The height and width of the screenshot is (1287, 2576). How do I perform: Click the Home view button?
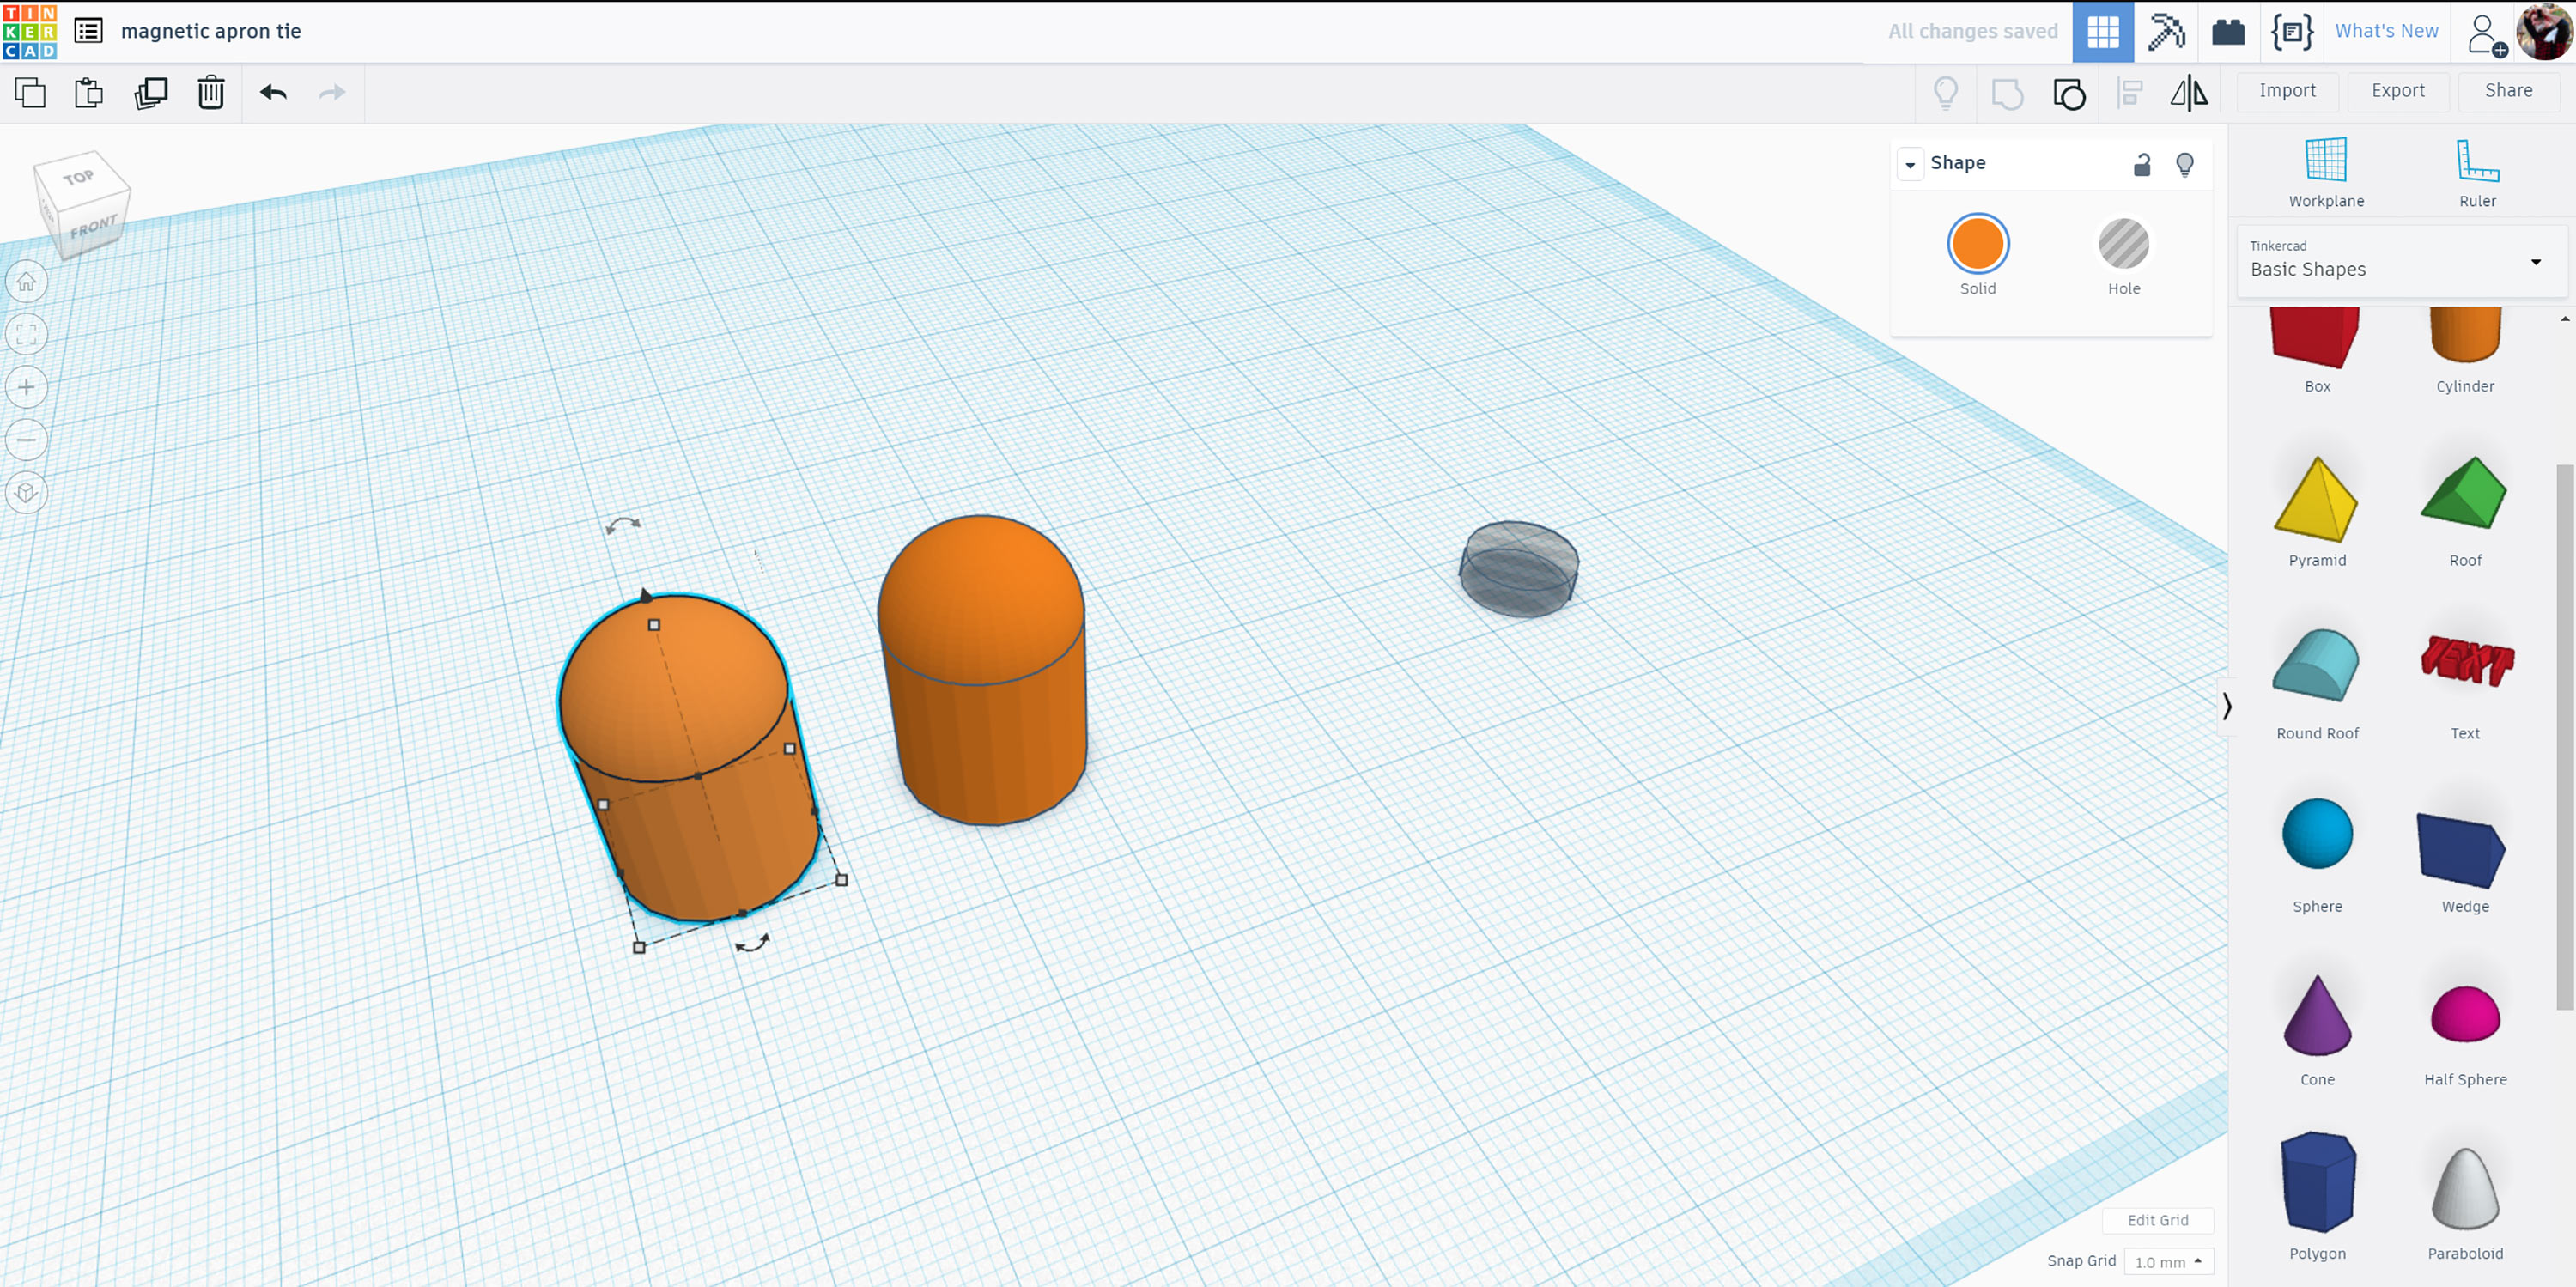[27, 282]
